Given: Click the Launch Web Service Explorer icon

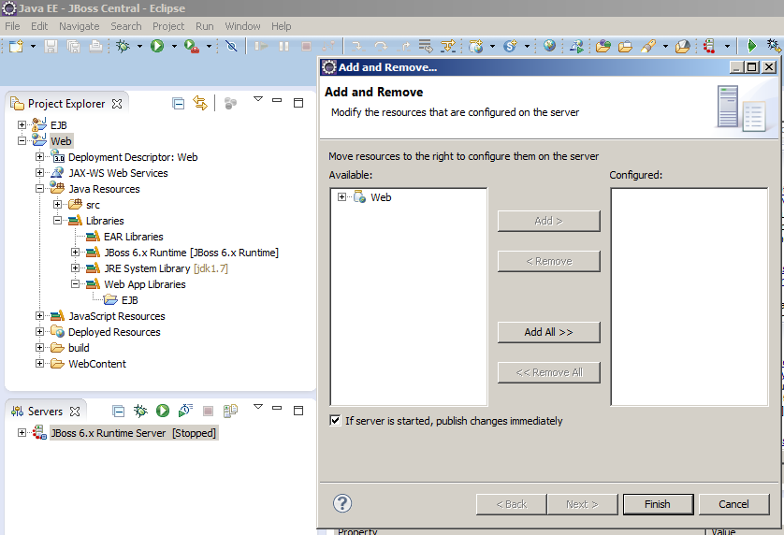Looking at the screenshot, I should click(576, 47).
